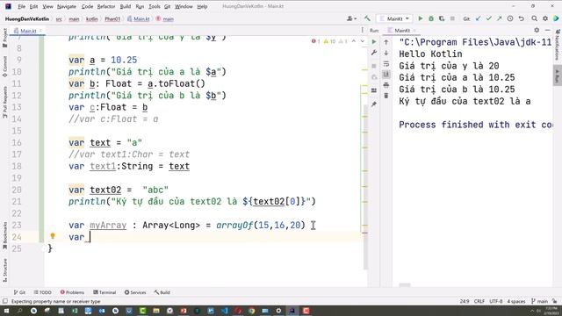Open the Project tool window side tab
This screenshot has width=562, height=316.
click(x=4, y=38)
